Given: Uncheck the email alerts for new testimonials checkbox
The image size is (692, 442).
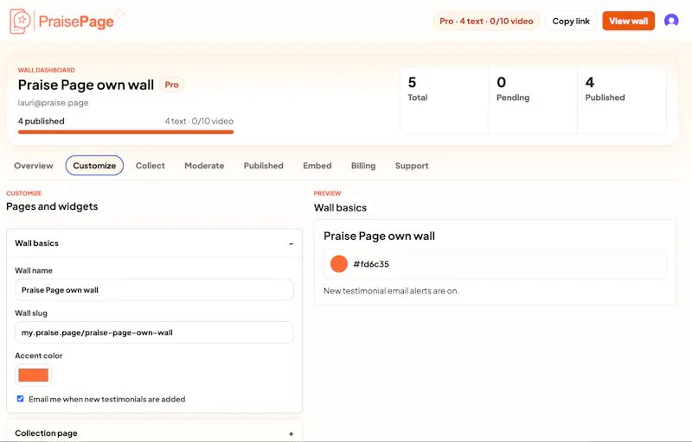Looking at the screenshot, I should [20, 399].
